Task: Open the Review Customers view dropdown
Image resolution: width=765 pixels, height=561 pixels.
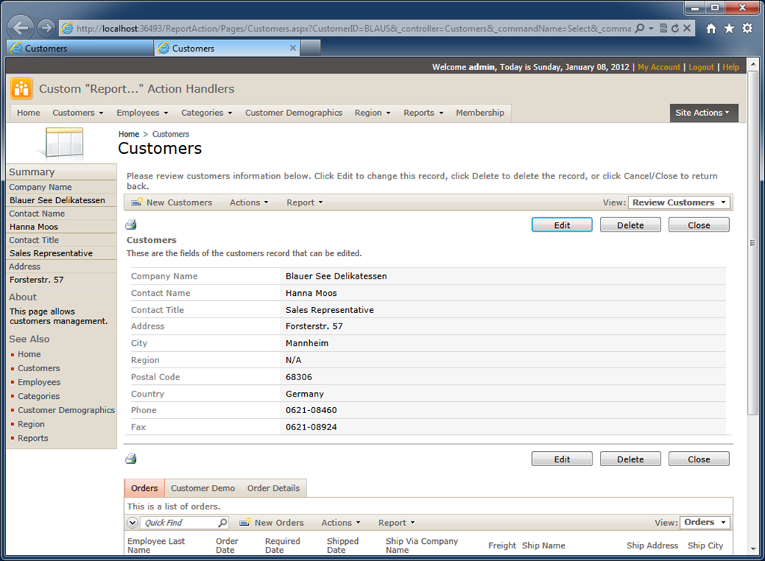Action: tap(679, 202)
